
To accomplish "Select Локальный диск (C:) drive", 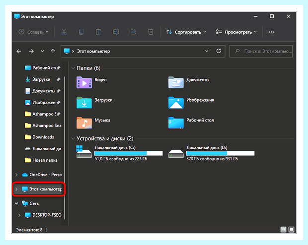I will click(119, 153).
